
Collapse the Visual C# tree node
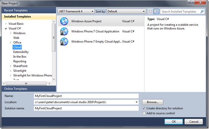point(6,29)
